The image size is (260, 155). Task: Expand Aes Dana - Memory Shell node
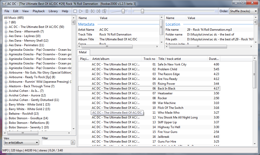(6, 41)
